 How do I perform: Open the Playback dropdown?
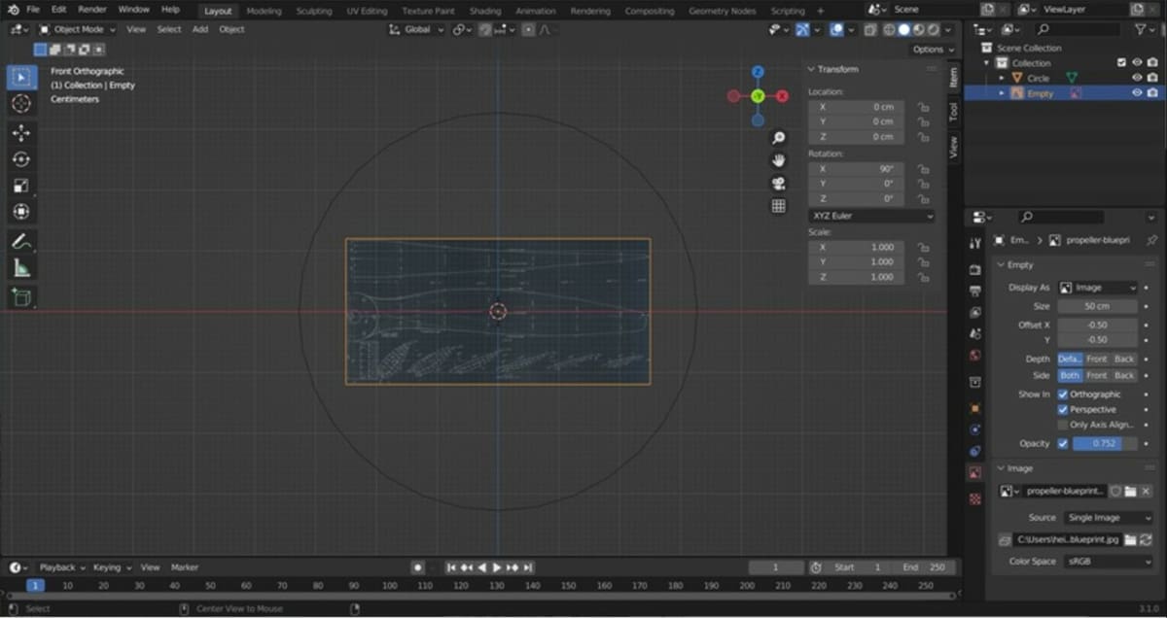(62, 567)
